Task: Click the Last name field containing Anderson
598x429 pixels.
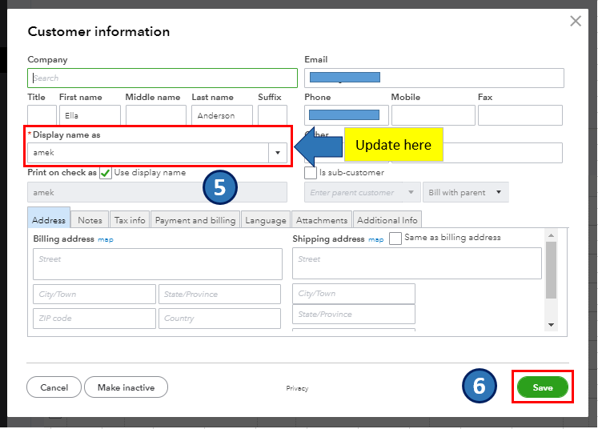Action: tap(222, 115)
